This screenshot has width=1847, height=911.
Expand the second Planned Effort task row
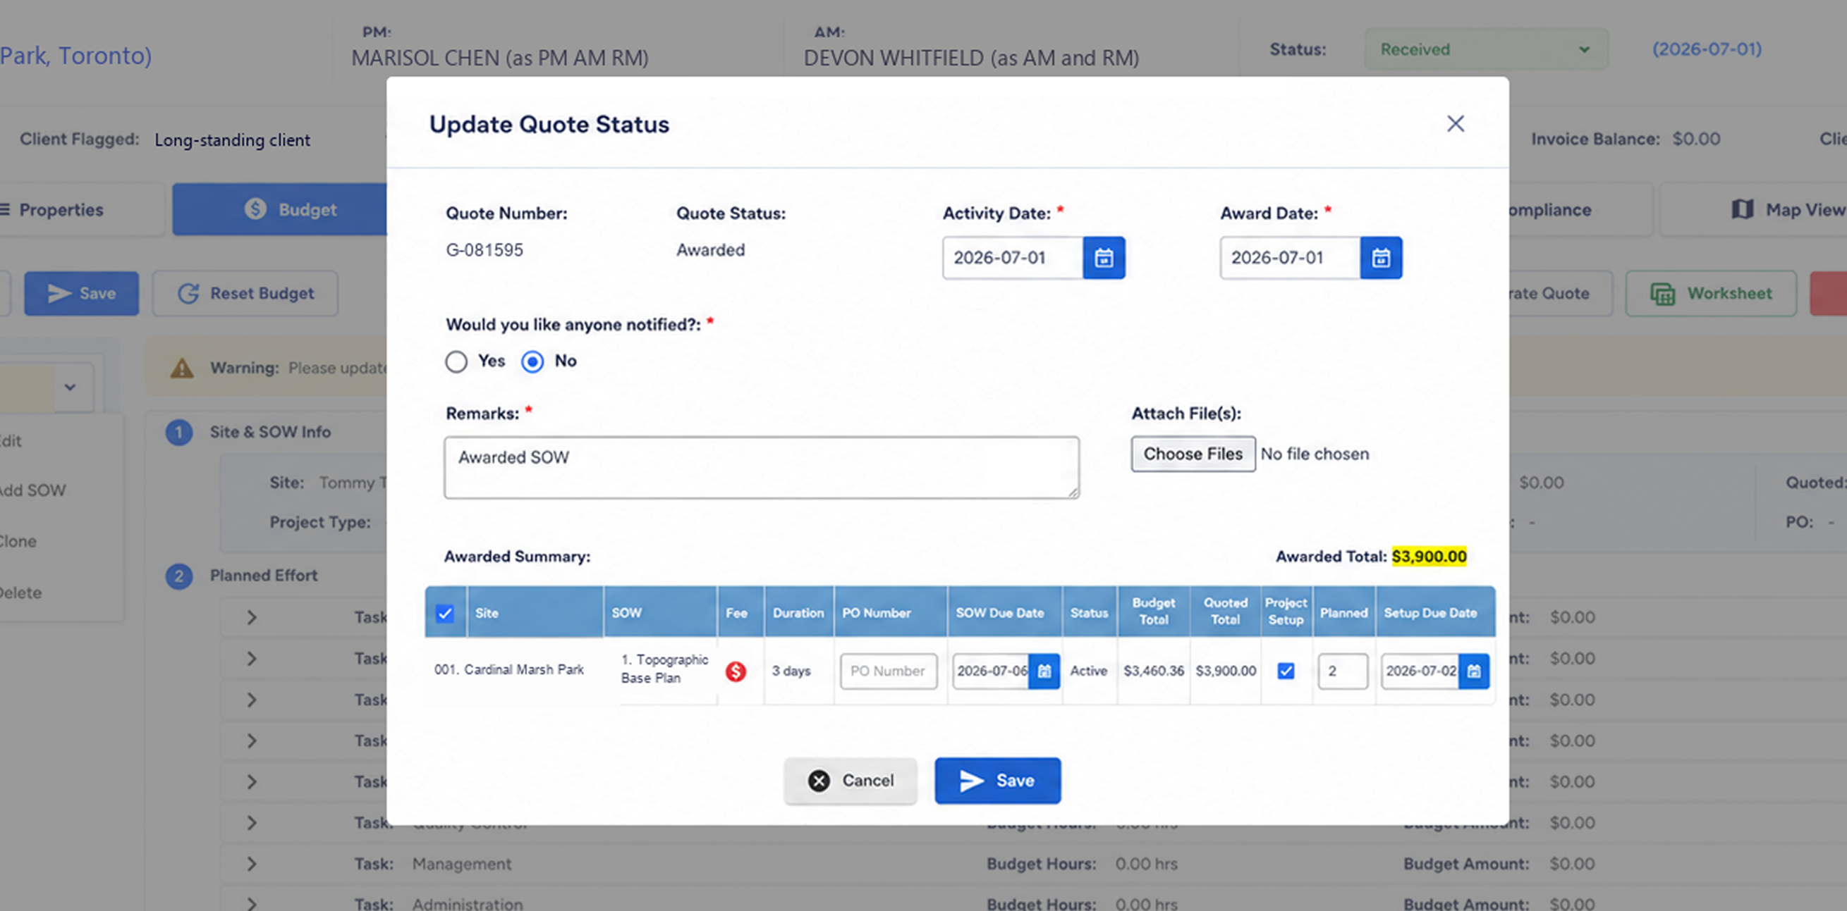pyautogui.click(x=251, y=658)
